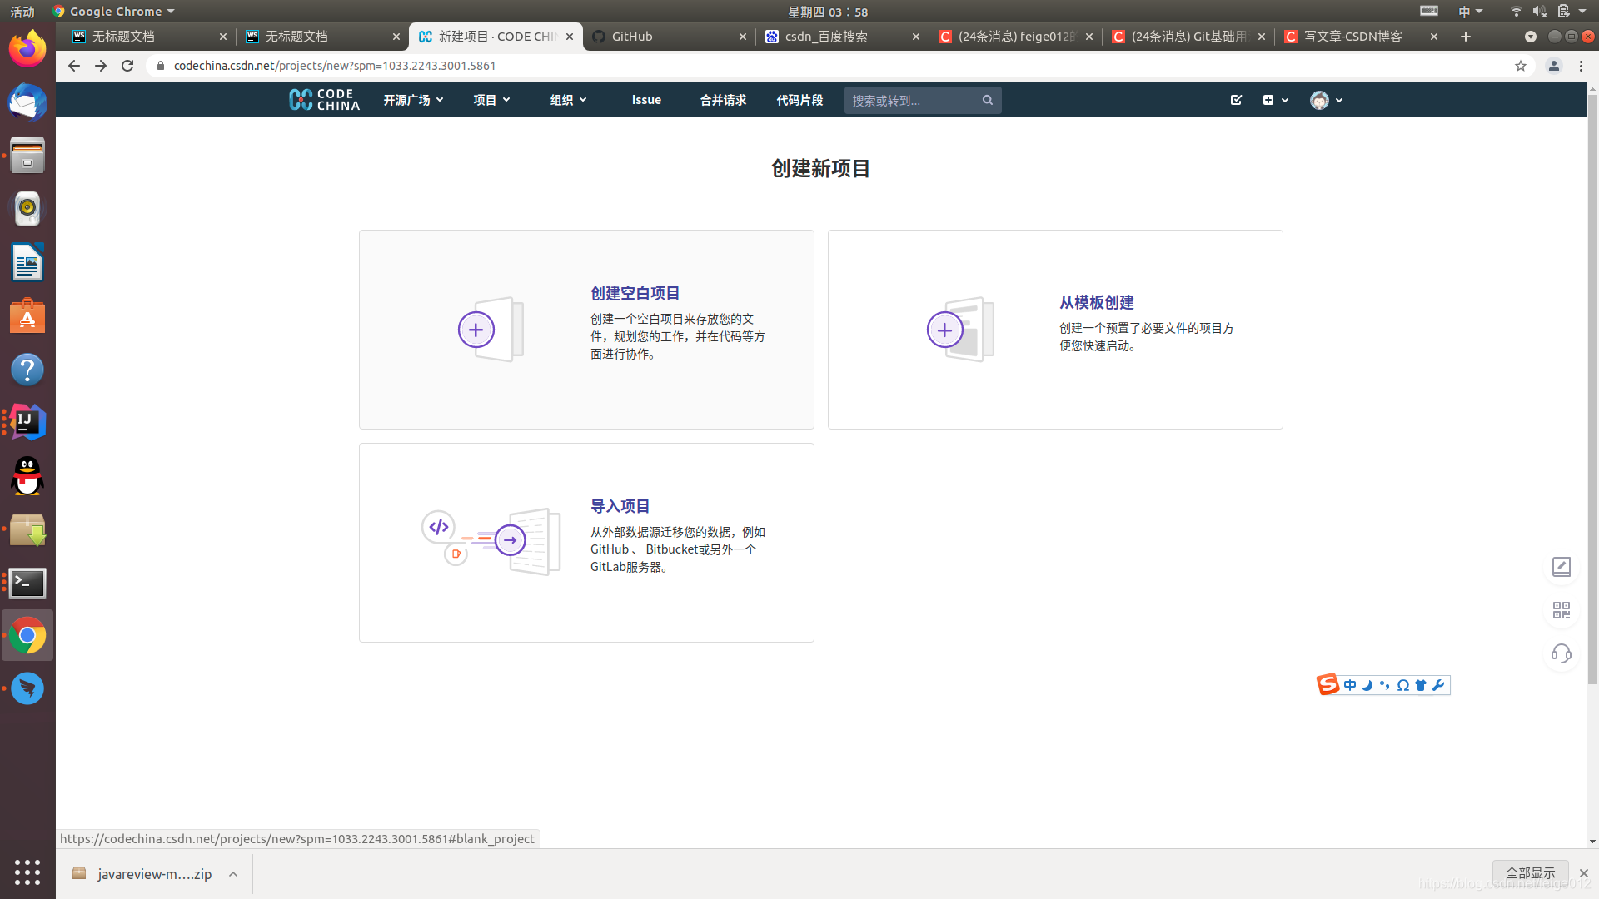
Task: Expand the arrow beside user avatar
Action: point(1339,100)
